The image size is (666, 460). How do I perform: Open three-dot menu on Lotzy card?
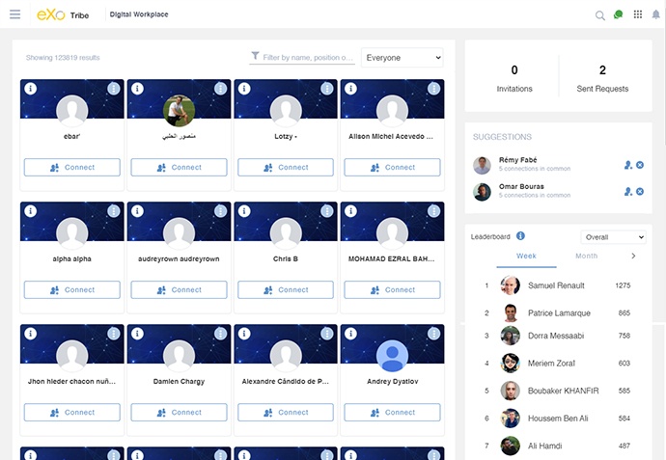point(326,89)
